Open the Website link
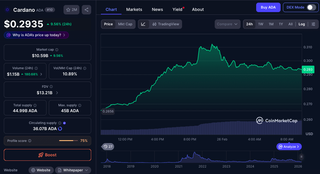This screenshot has height=174, width=320. click(41, 170)
